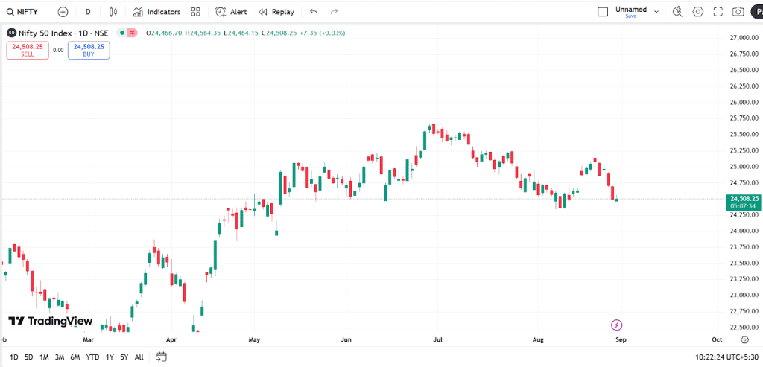
Task: Click the SELL 24,508.25 button
Action: (28, 50)
